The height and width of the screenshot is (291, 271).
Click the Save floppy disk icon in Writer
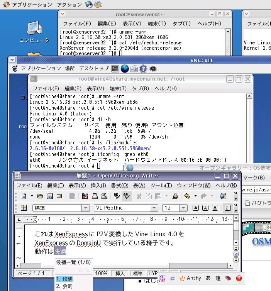click(x=49, y=196)
